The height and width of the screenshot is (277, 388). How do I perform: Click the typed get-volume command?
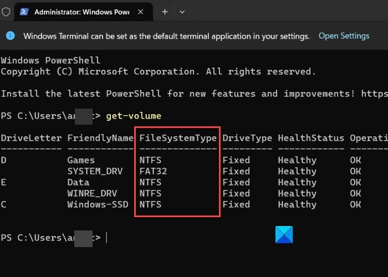[134, 116]
